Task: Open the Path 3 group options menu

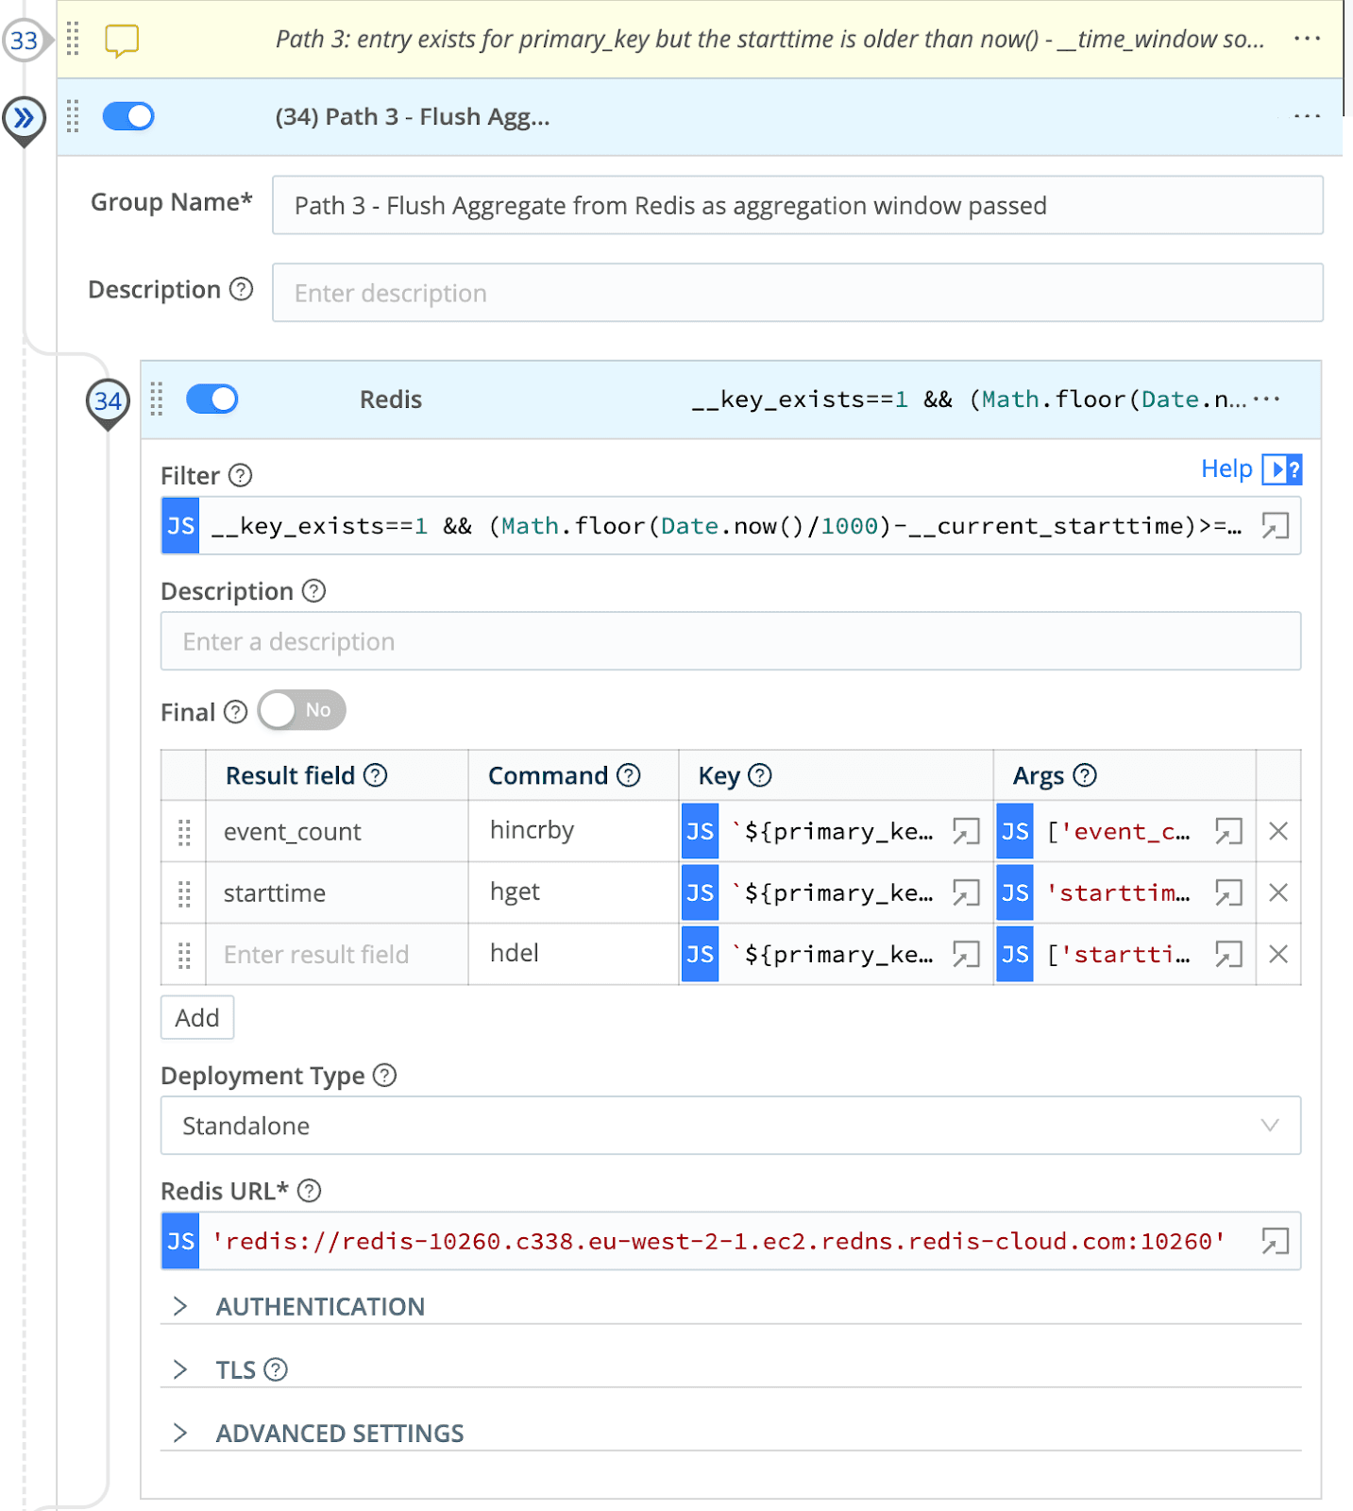Action: (x=1307, y=116)
